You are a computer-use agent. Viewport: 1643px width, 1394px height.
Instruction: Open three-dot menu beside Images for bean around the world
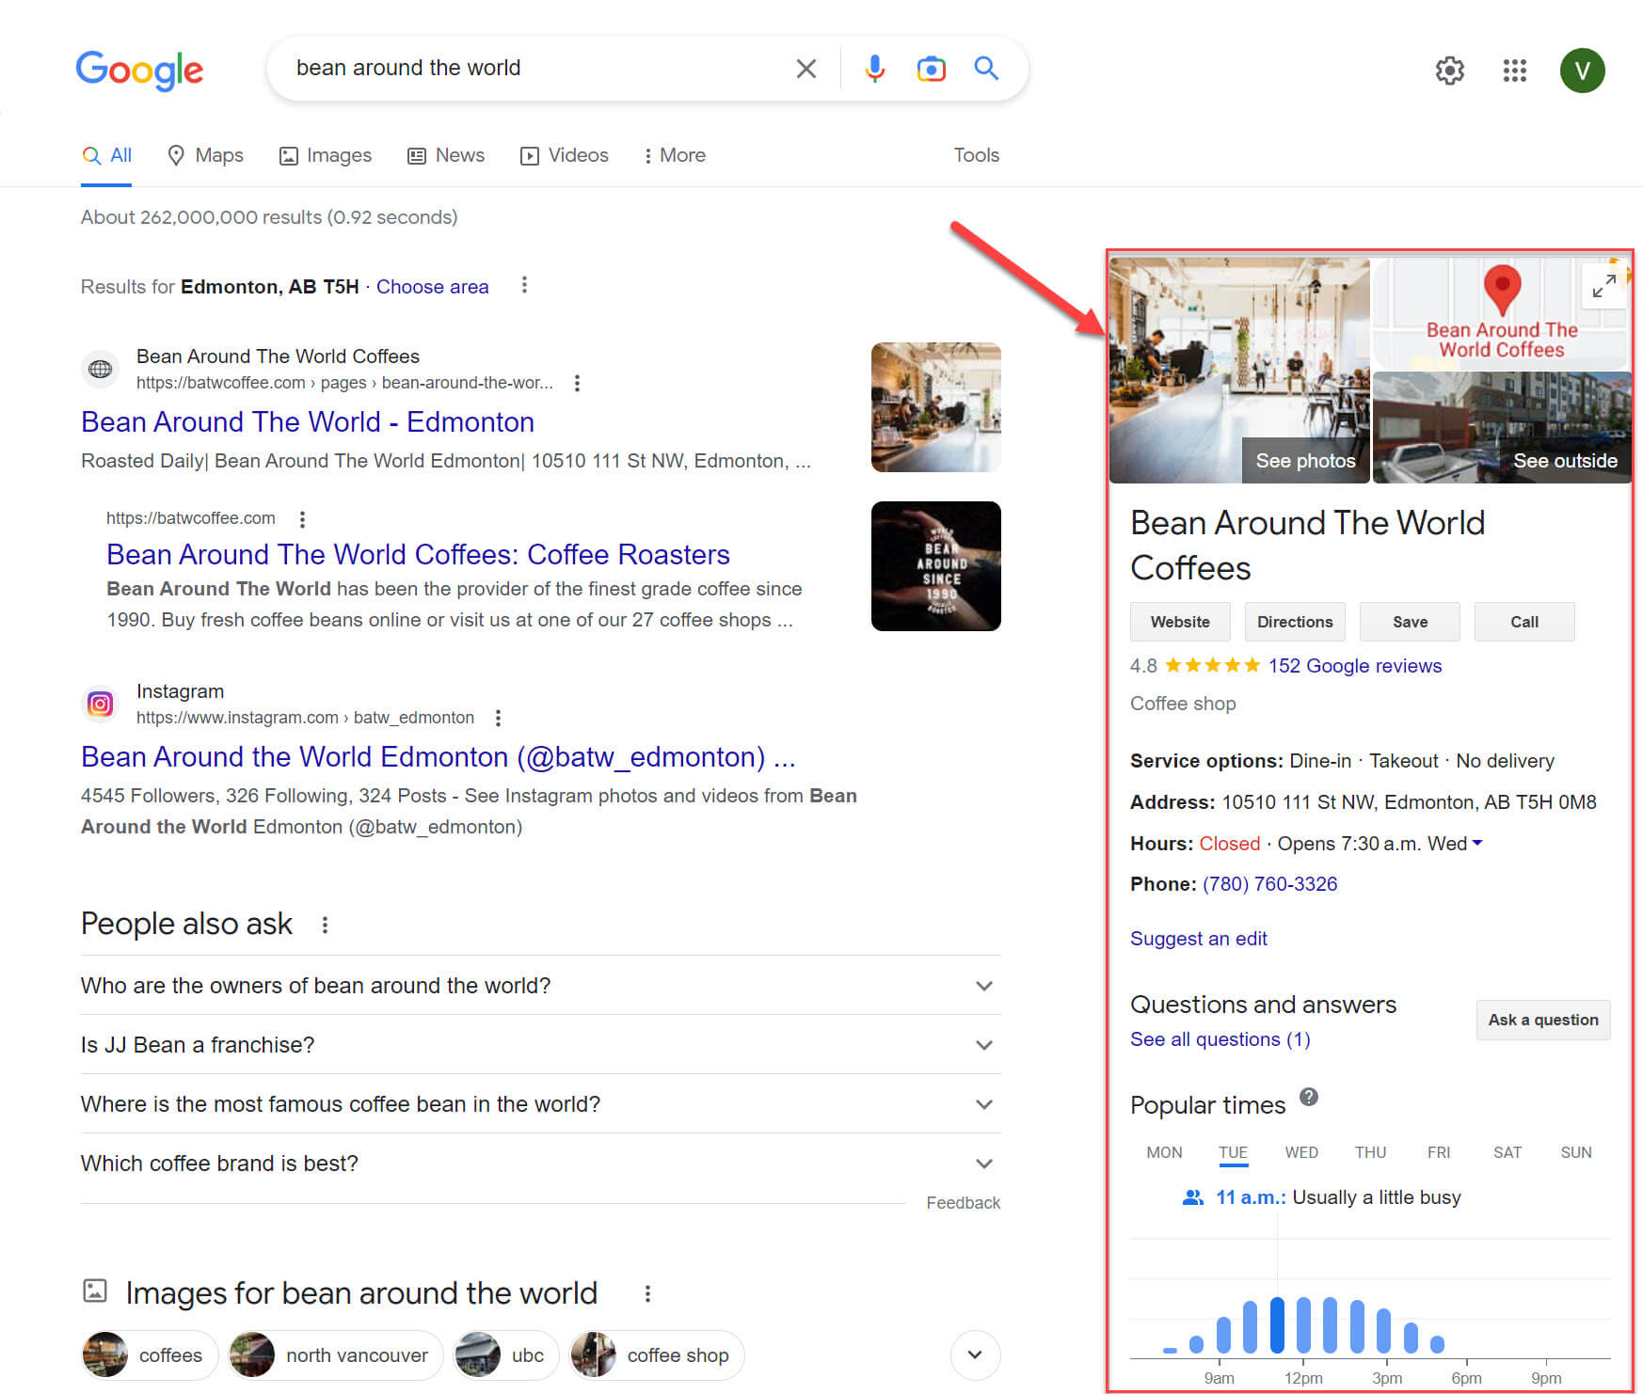point(647,1293)
